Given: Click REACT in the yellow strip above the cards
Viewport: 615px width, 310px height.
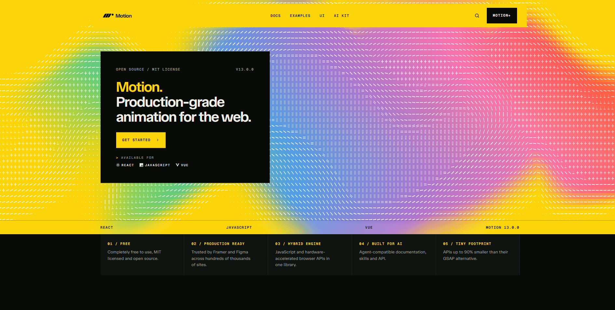Looking at the screenshot, I should 107,228.
